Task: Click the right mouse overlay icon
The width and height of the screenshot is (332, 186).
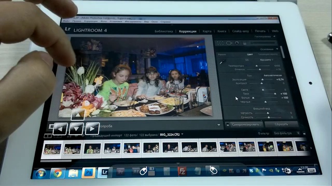Action: 213,170
